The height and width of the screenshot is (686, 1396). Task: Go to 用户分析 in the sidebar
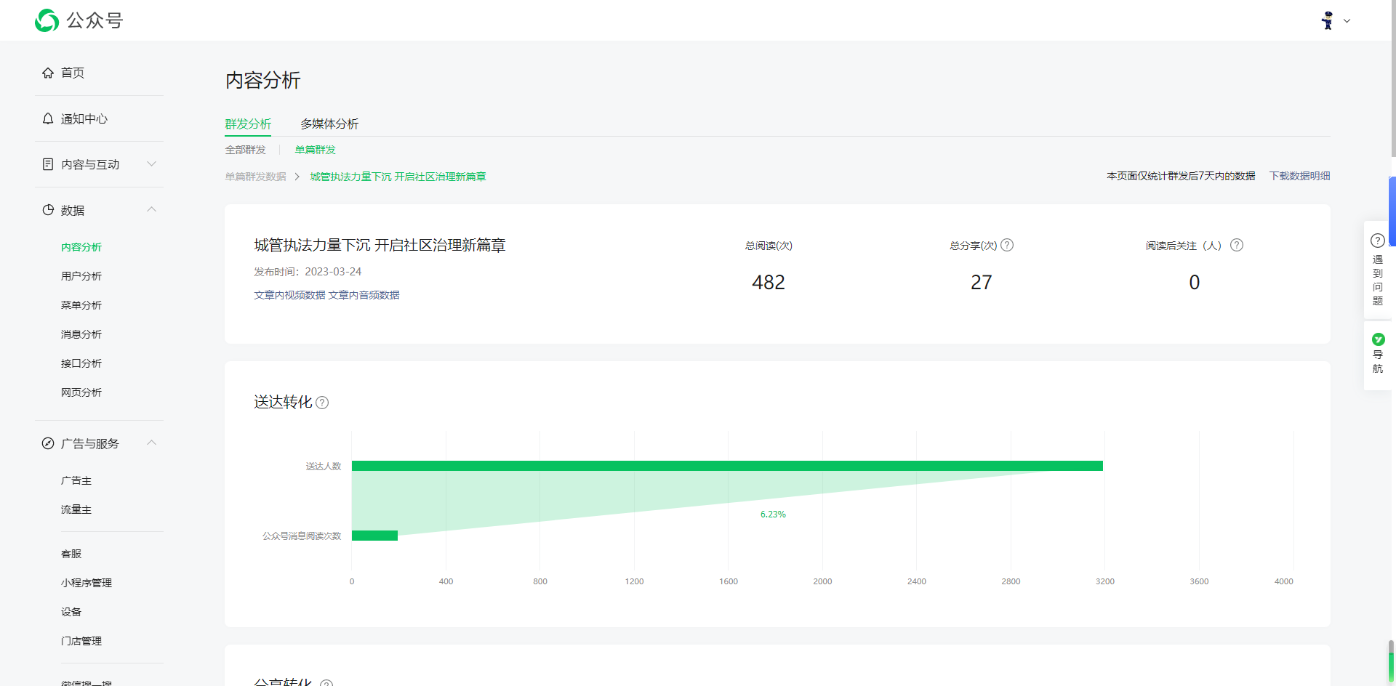81,276
